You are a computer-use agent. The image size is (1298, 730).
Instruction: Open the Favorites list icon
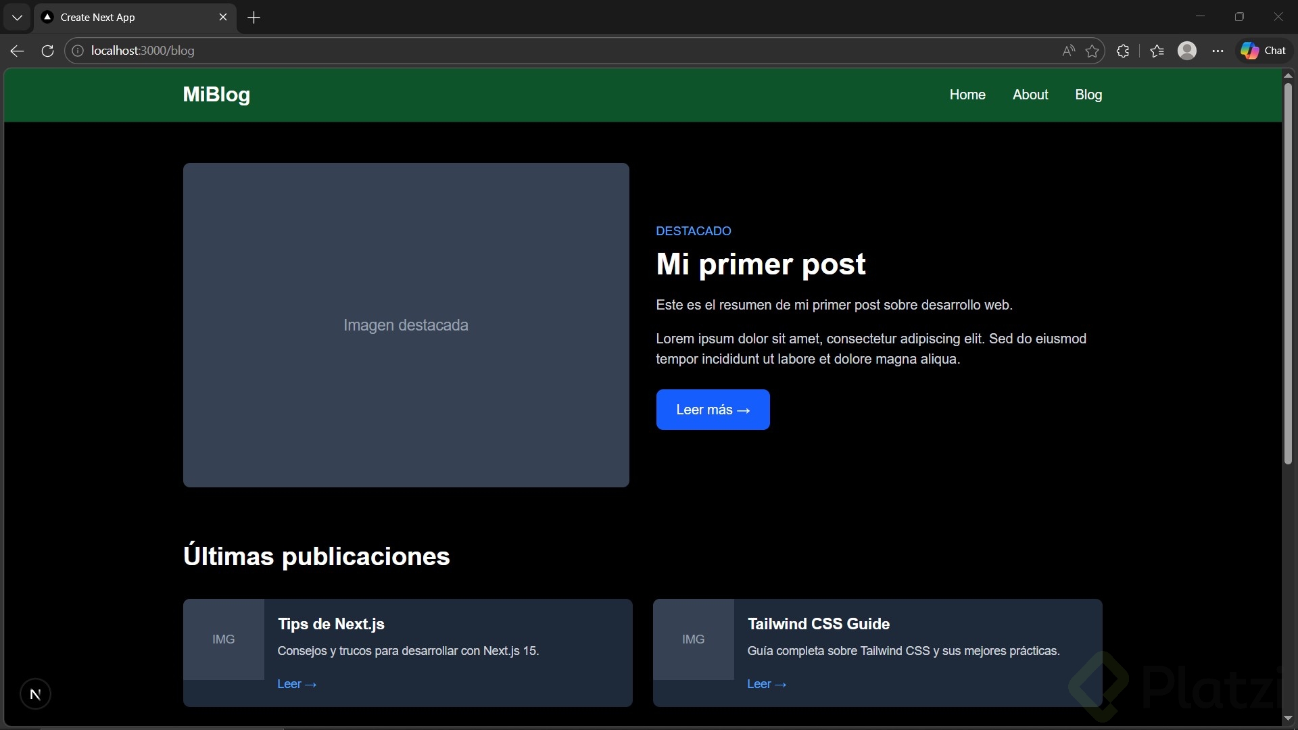tap(1157, 51)
